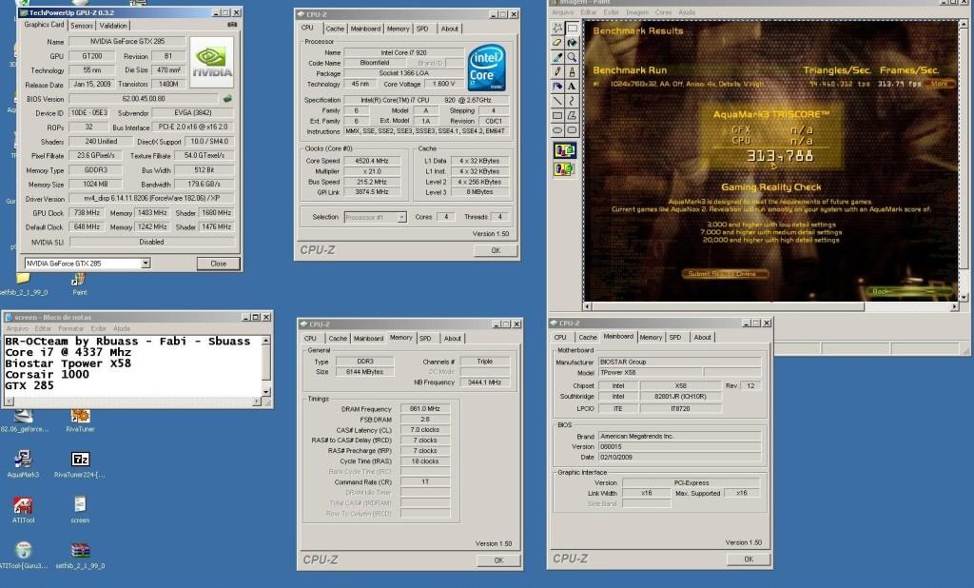Activate the Text tool in Paint
Viewport: 974px width, 588px height.
(572, 87)
